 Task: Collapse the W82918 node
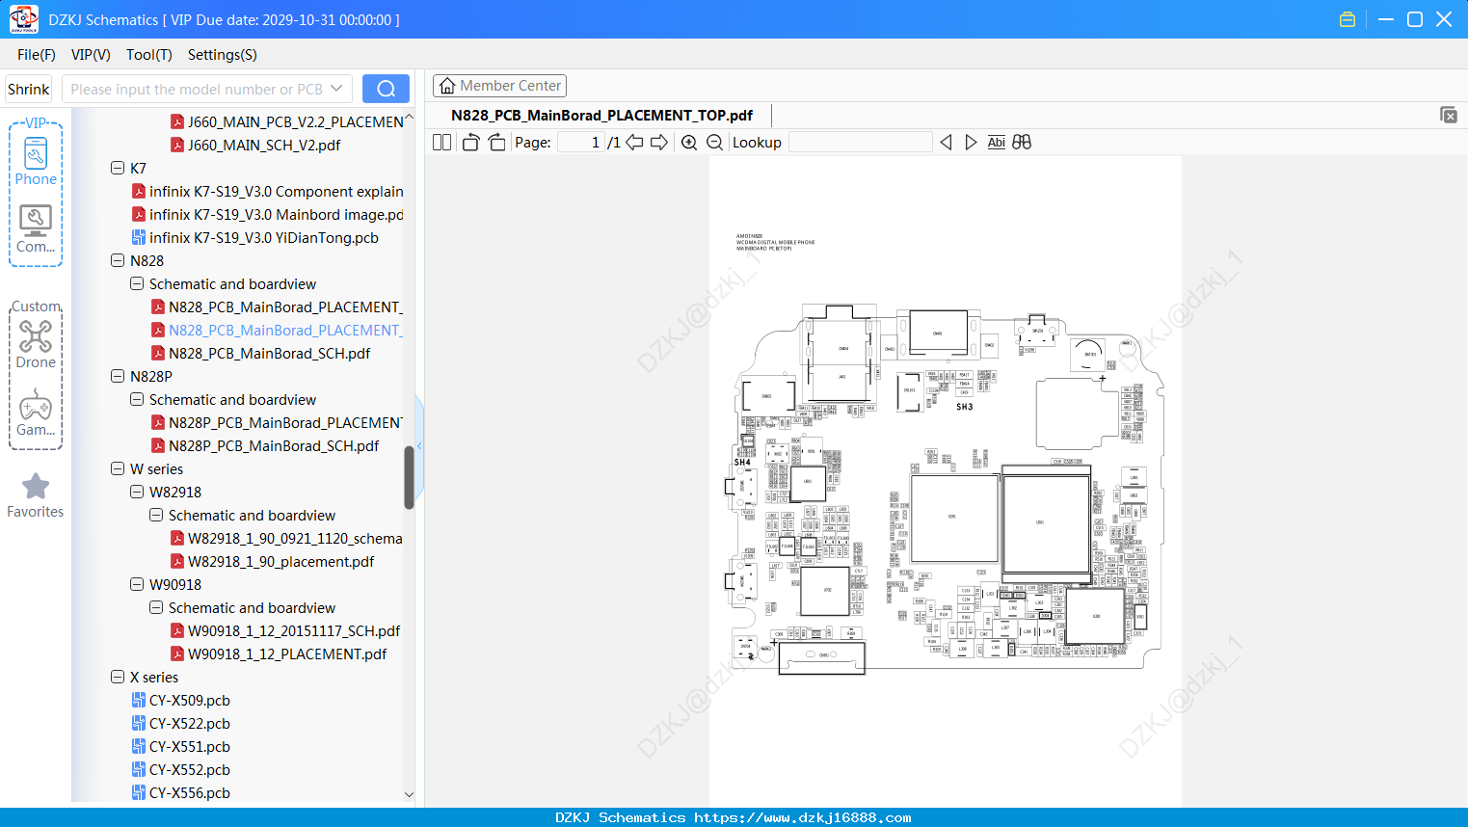tap(137, 492)
